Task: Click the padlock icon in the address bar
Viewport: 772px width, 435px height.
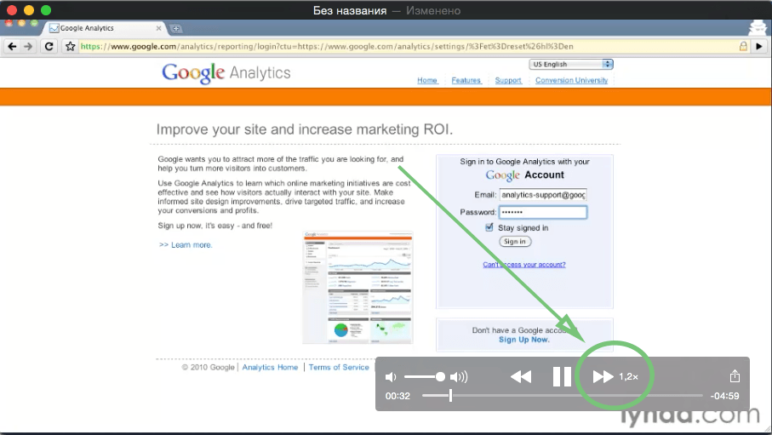Action: pos(743,46)
